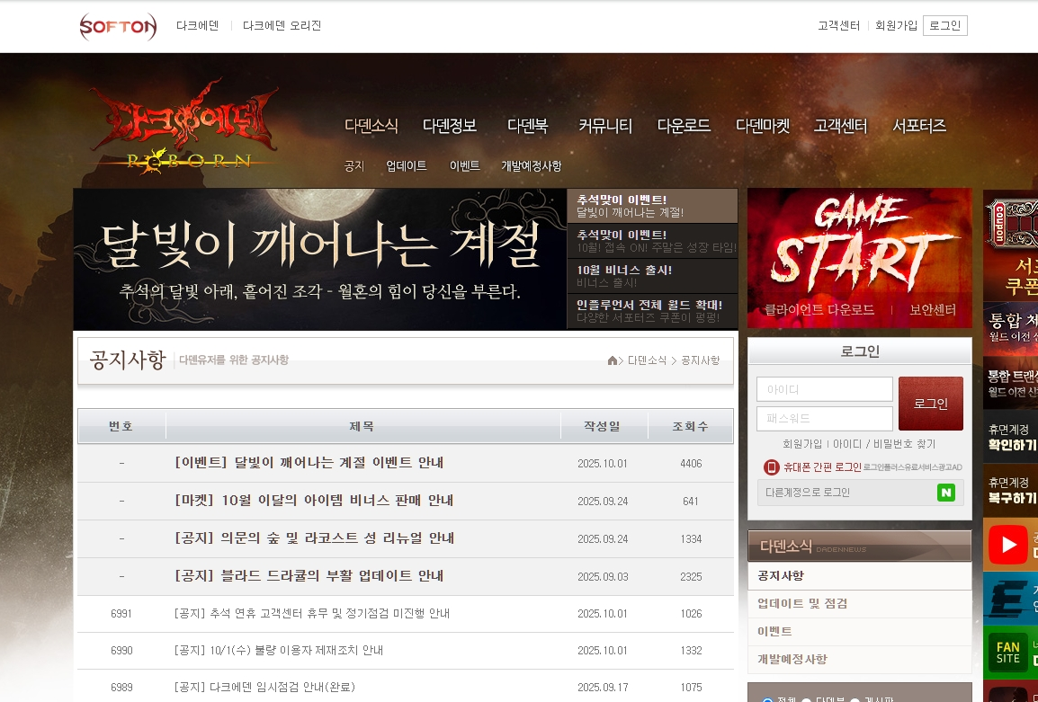Click 공지사항 breadcrumb link
Viewport: 1038px width, 702px height.
[701, 360]
